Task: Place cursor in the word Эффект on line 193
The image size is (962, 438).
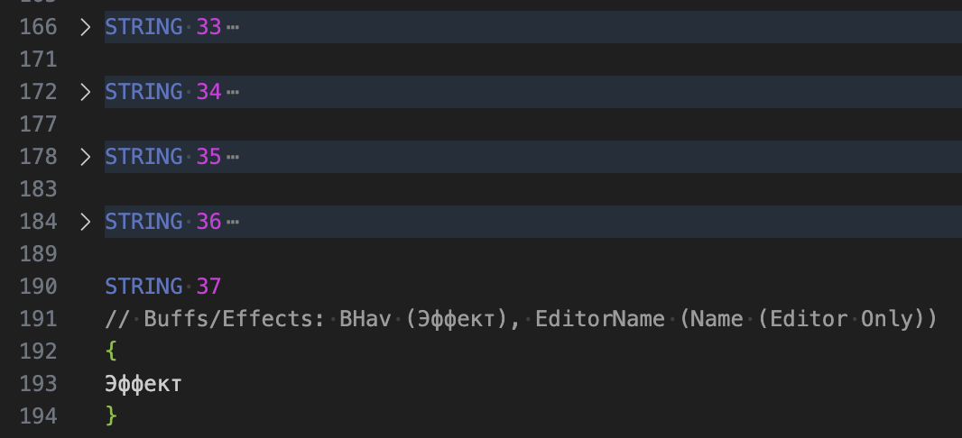Action: click(x=143, y=384)
